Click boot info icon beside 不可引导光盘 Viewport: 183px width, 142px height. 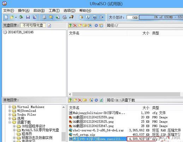click(x=49, y=25)
